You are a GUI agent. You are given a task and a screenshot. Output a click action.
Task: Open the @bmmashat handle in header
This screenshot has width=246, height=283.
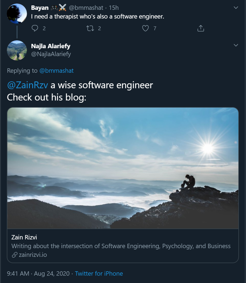click(x=86, y=8)
